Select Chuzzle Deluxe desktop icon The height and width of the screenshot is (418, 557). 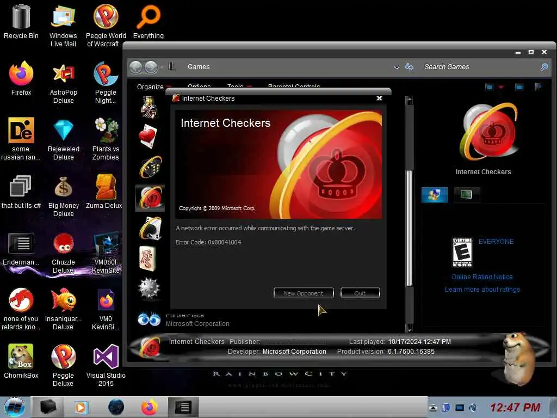[x=63, y=253]
